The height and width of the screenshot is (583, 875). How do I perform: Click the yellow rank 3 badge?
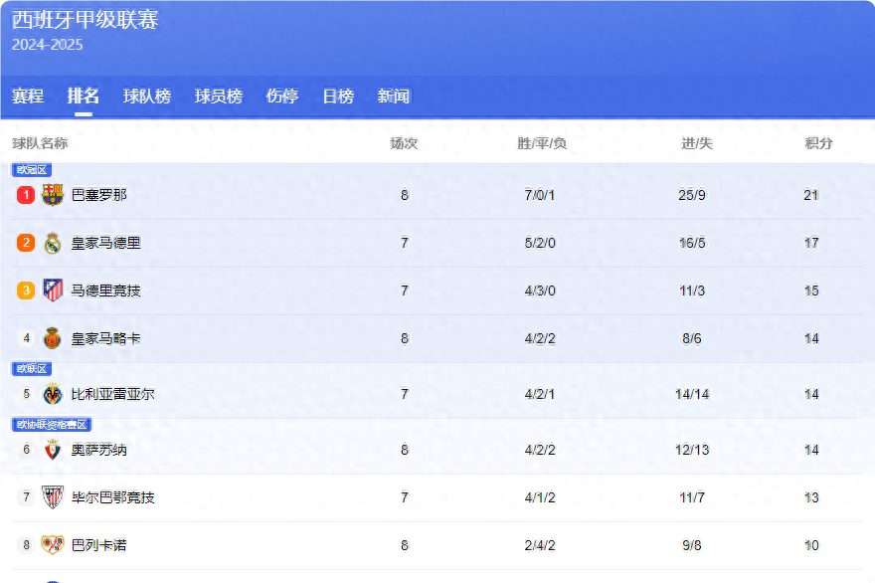pos(26,291)
